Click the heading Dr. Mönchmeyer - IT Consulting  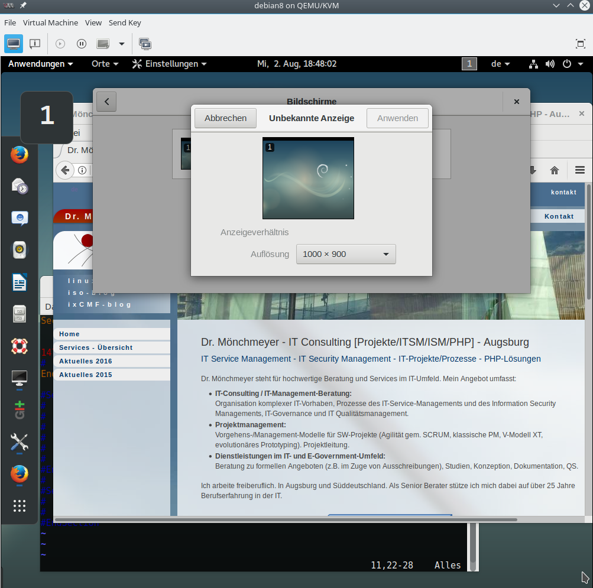tap(365, 342)
